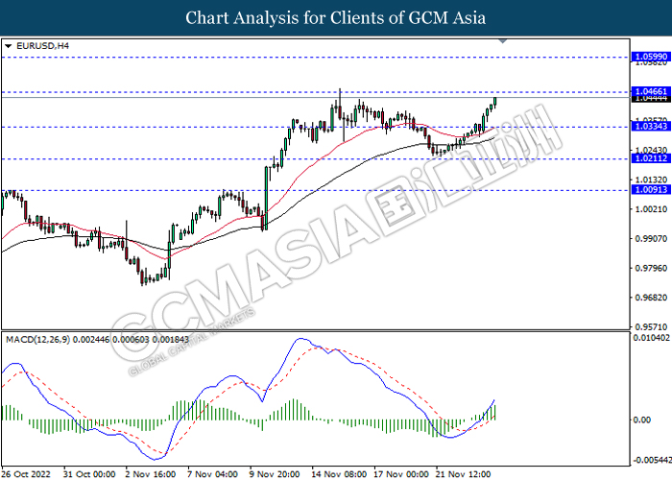The image size is (672, 480).
Task: Select the 1.02112 price level label
Action: pos(651,158)
